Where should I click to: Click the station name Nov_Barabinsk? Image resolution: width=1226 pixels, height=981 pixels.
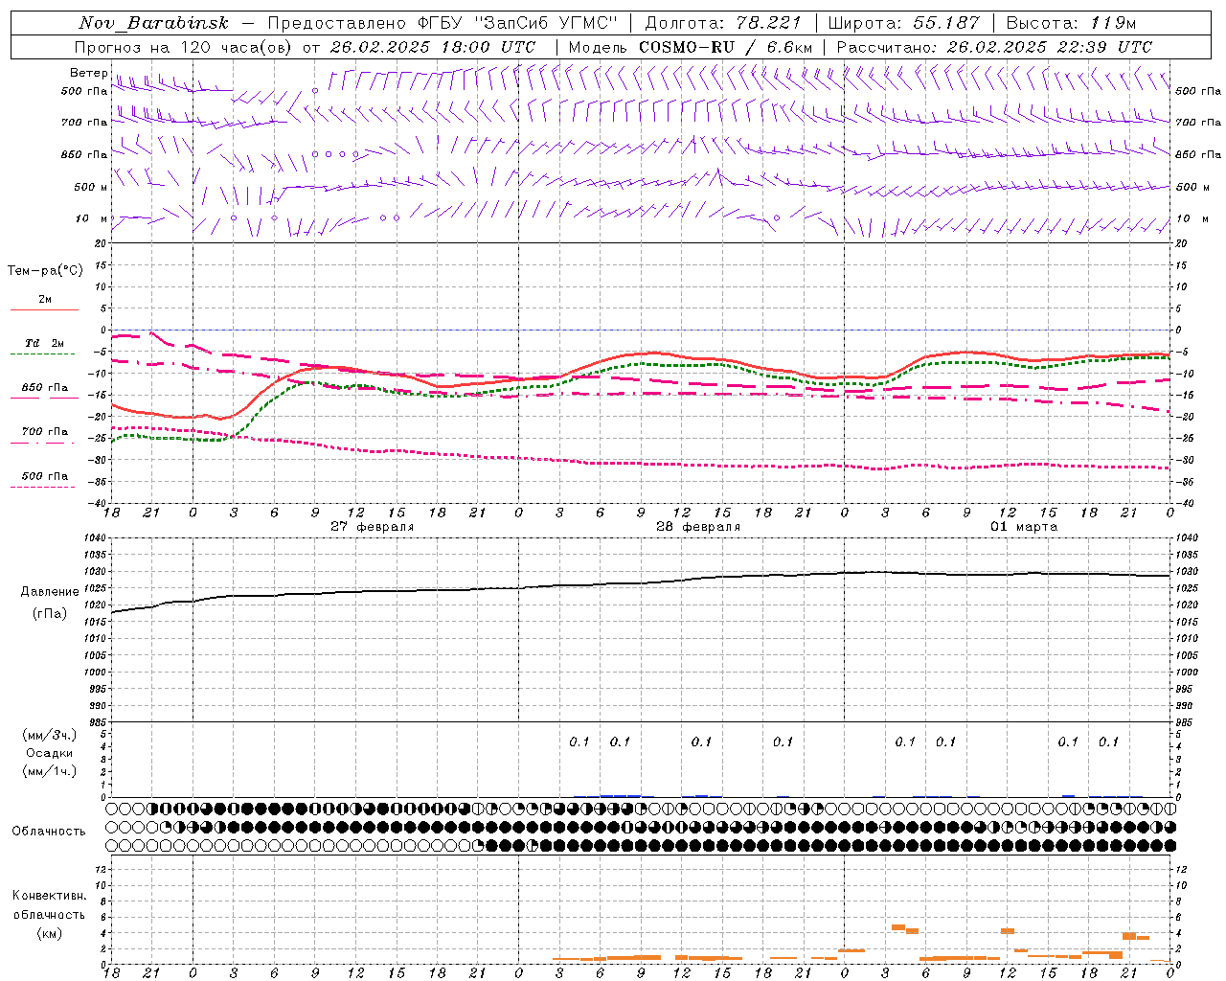pyautogui.click(x=153, y=23)
